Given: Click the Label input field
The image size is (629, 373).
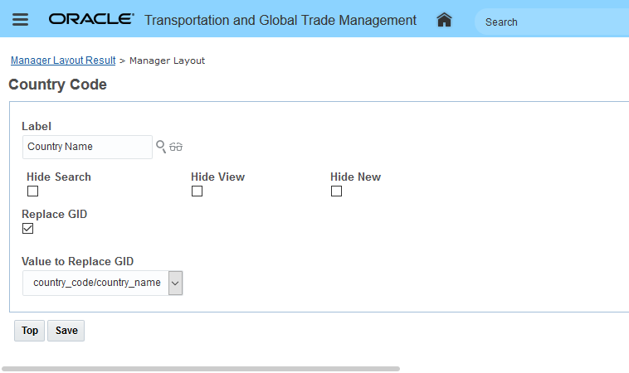Looking at the screenshot, I should (x=87, y=147).
